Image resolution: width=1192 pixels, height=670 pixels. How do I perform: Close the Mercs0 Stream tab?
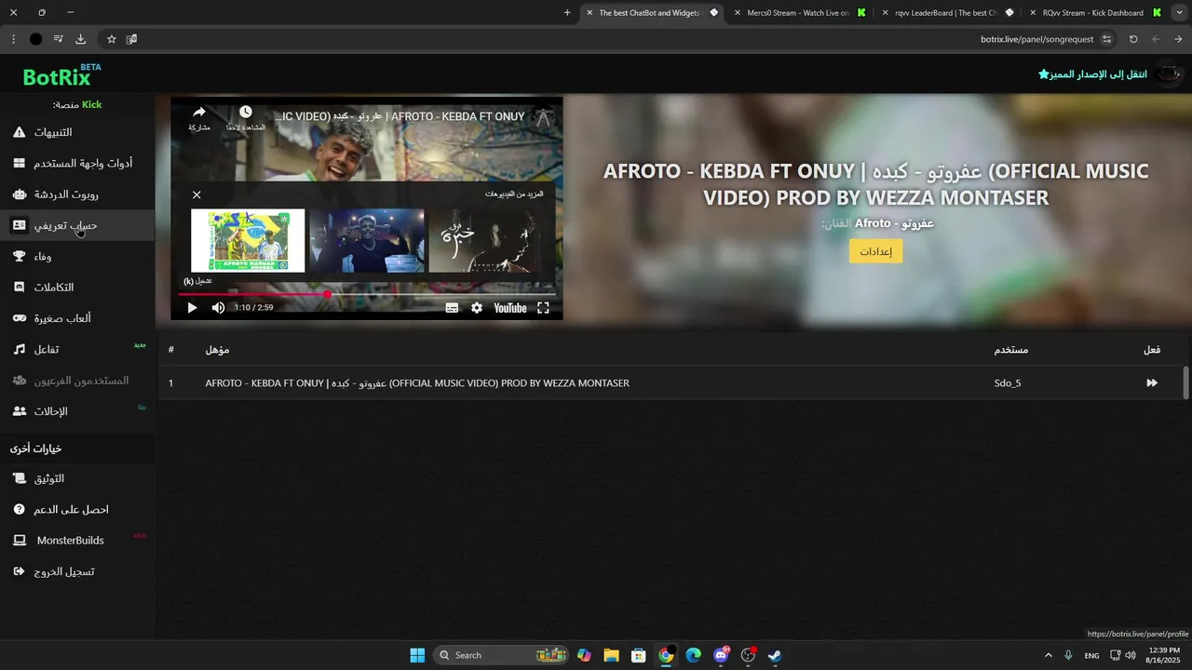738,13
